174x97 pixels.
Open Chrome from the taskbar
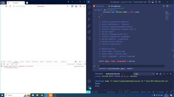pos(42,95)
